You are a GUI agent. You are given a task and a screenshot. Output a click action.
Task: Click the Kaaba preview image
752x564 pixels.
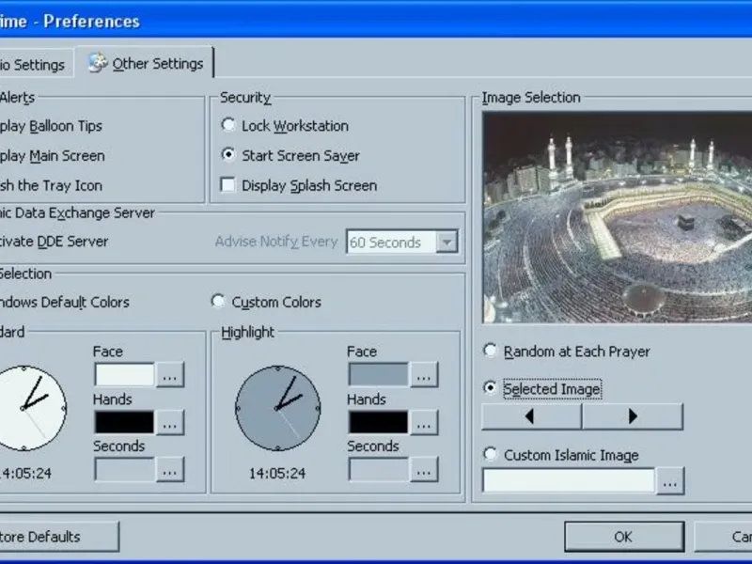pyautogui.click(x=618, y=217)
